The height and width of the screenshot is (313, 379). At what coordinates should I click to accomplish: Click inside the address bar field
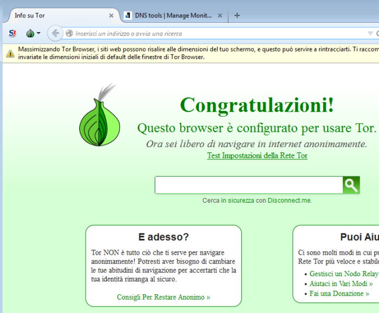[216, 34]
